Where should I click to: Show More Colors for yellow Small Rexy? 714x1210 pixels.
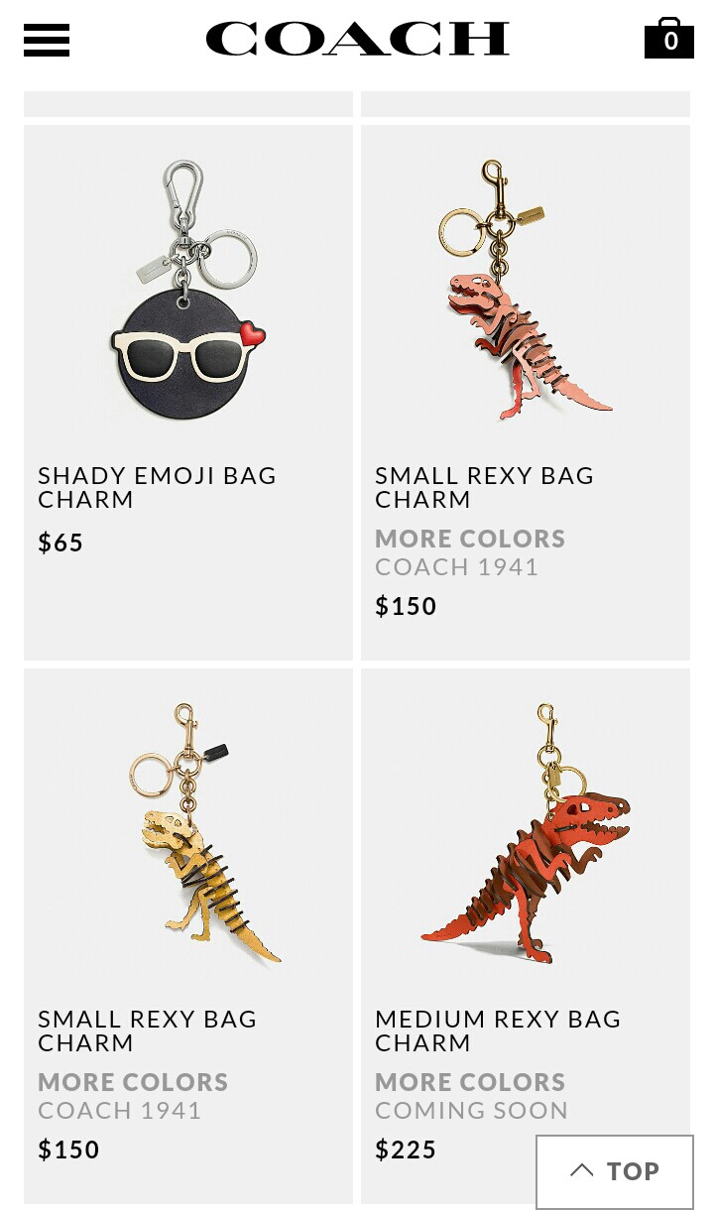point(133,1082)
